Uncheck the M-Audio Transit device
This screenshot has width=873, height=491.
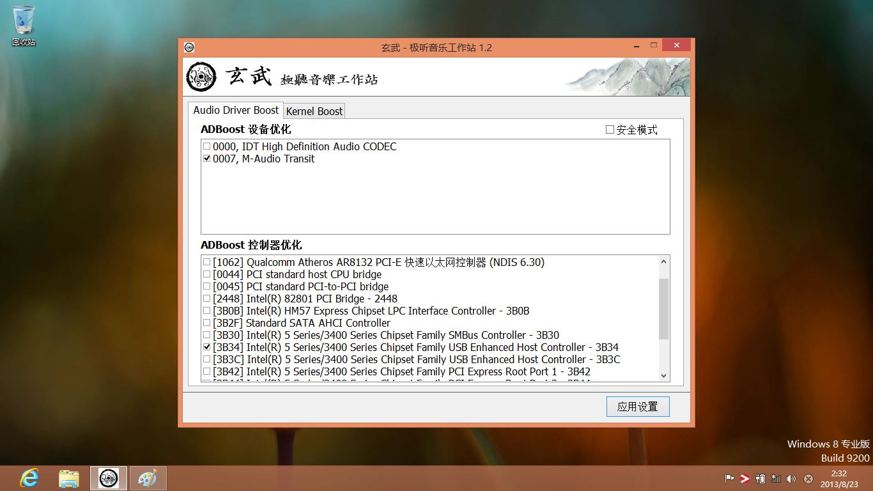pyautogui.click(x=206, y=159)
